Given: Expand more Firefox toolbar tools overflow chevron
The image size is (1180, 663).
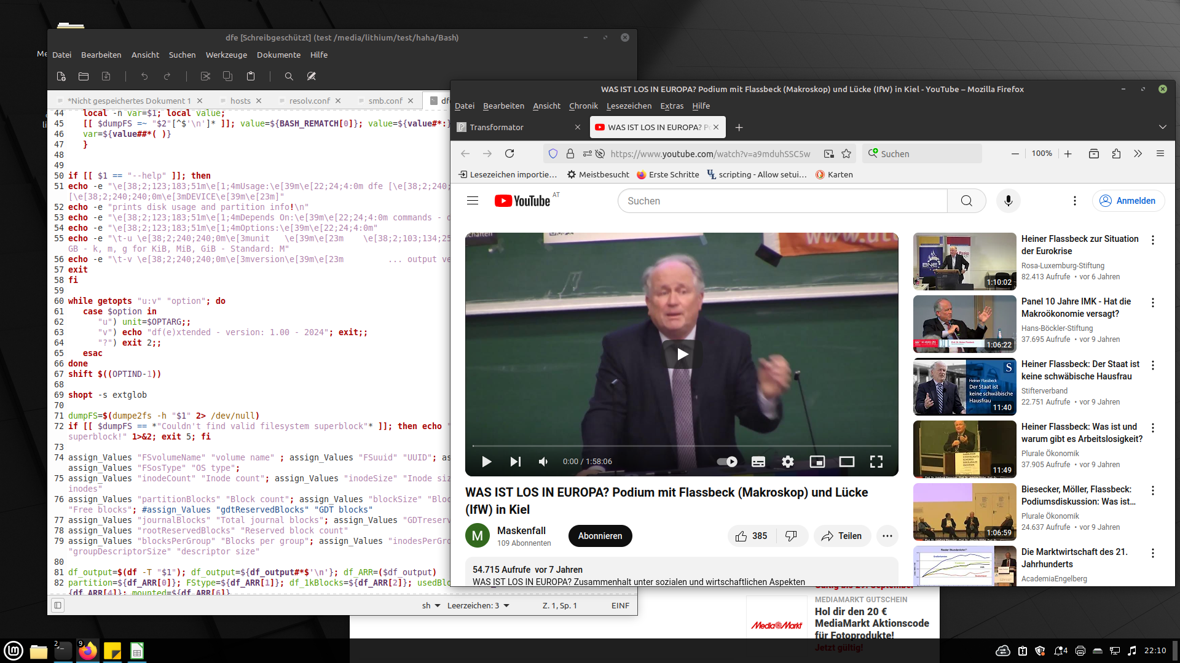Looking at the screenshot, I should point(1138,154).
